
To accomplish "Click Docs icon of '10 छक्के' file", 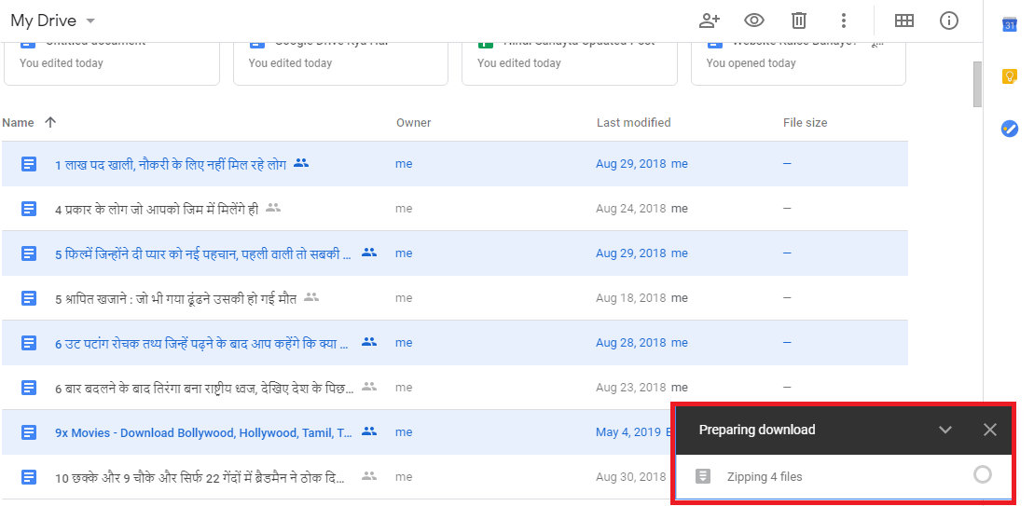I will 28,477.
